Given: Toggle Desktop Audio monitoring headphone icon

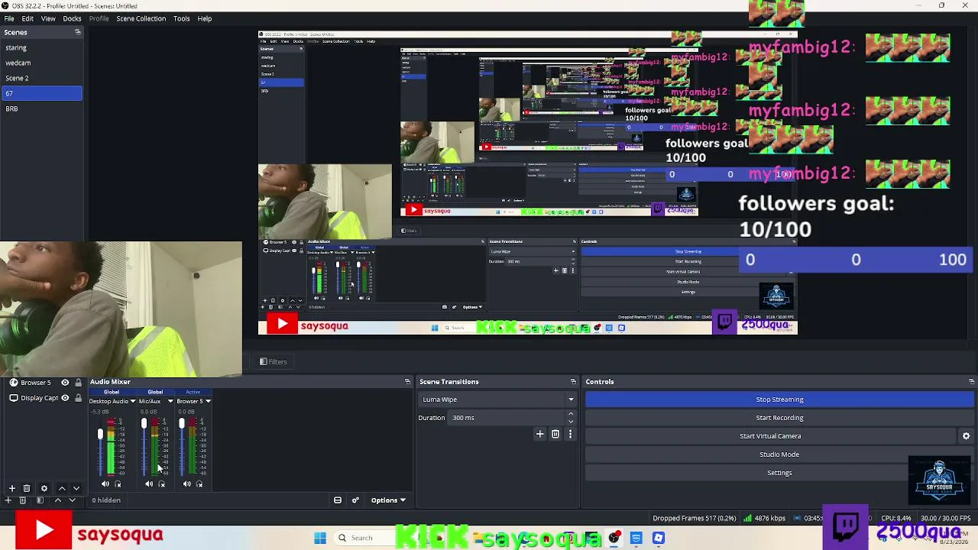Looking at the screenshot, I should point(118,484).
